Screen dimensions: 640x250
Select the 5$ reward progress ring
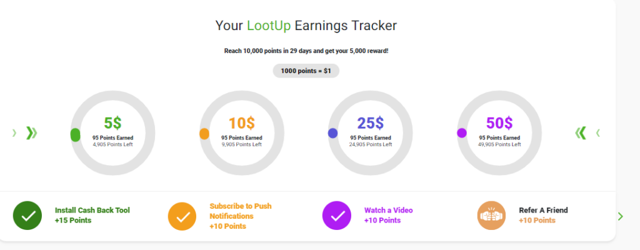pyautogui.click(x=112, y=133)
